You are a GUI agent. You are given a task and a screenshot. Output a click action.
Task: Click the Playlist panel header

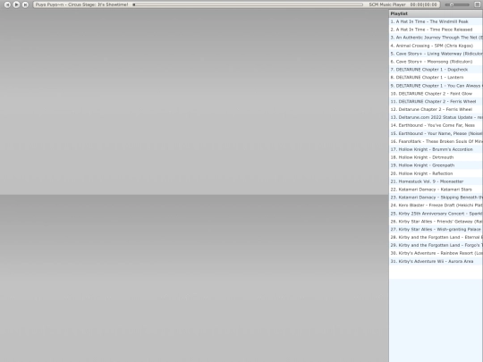click(436, 13)
